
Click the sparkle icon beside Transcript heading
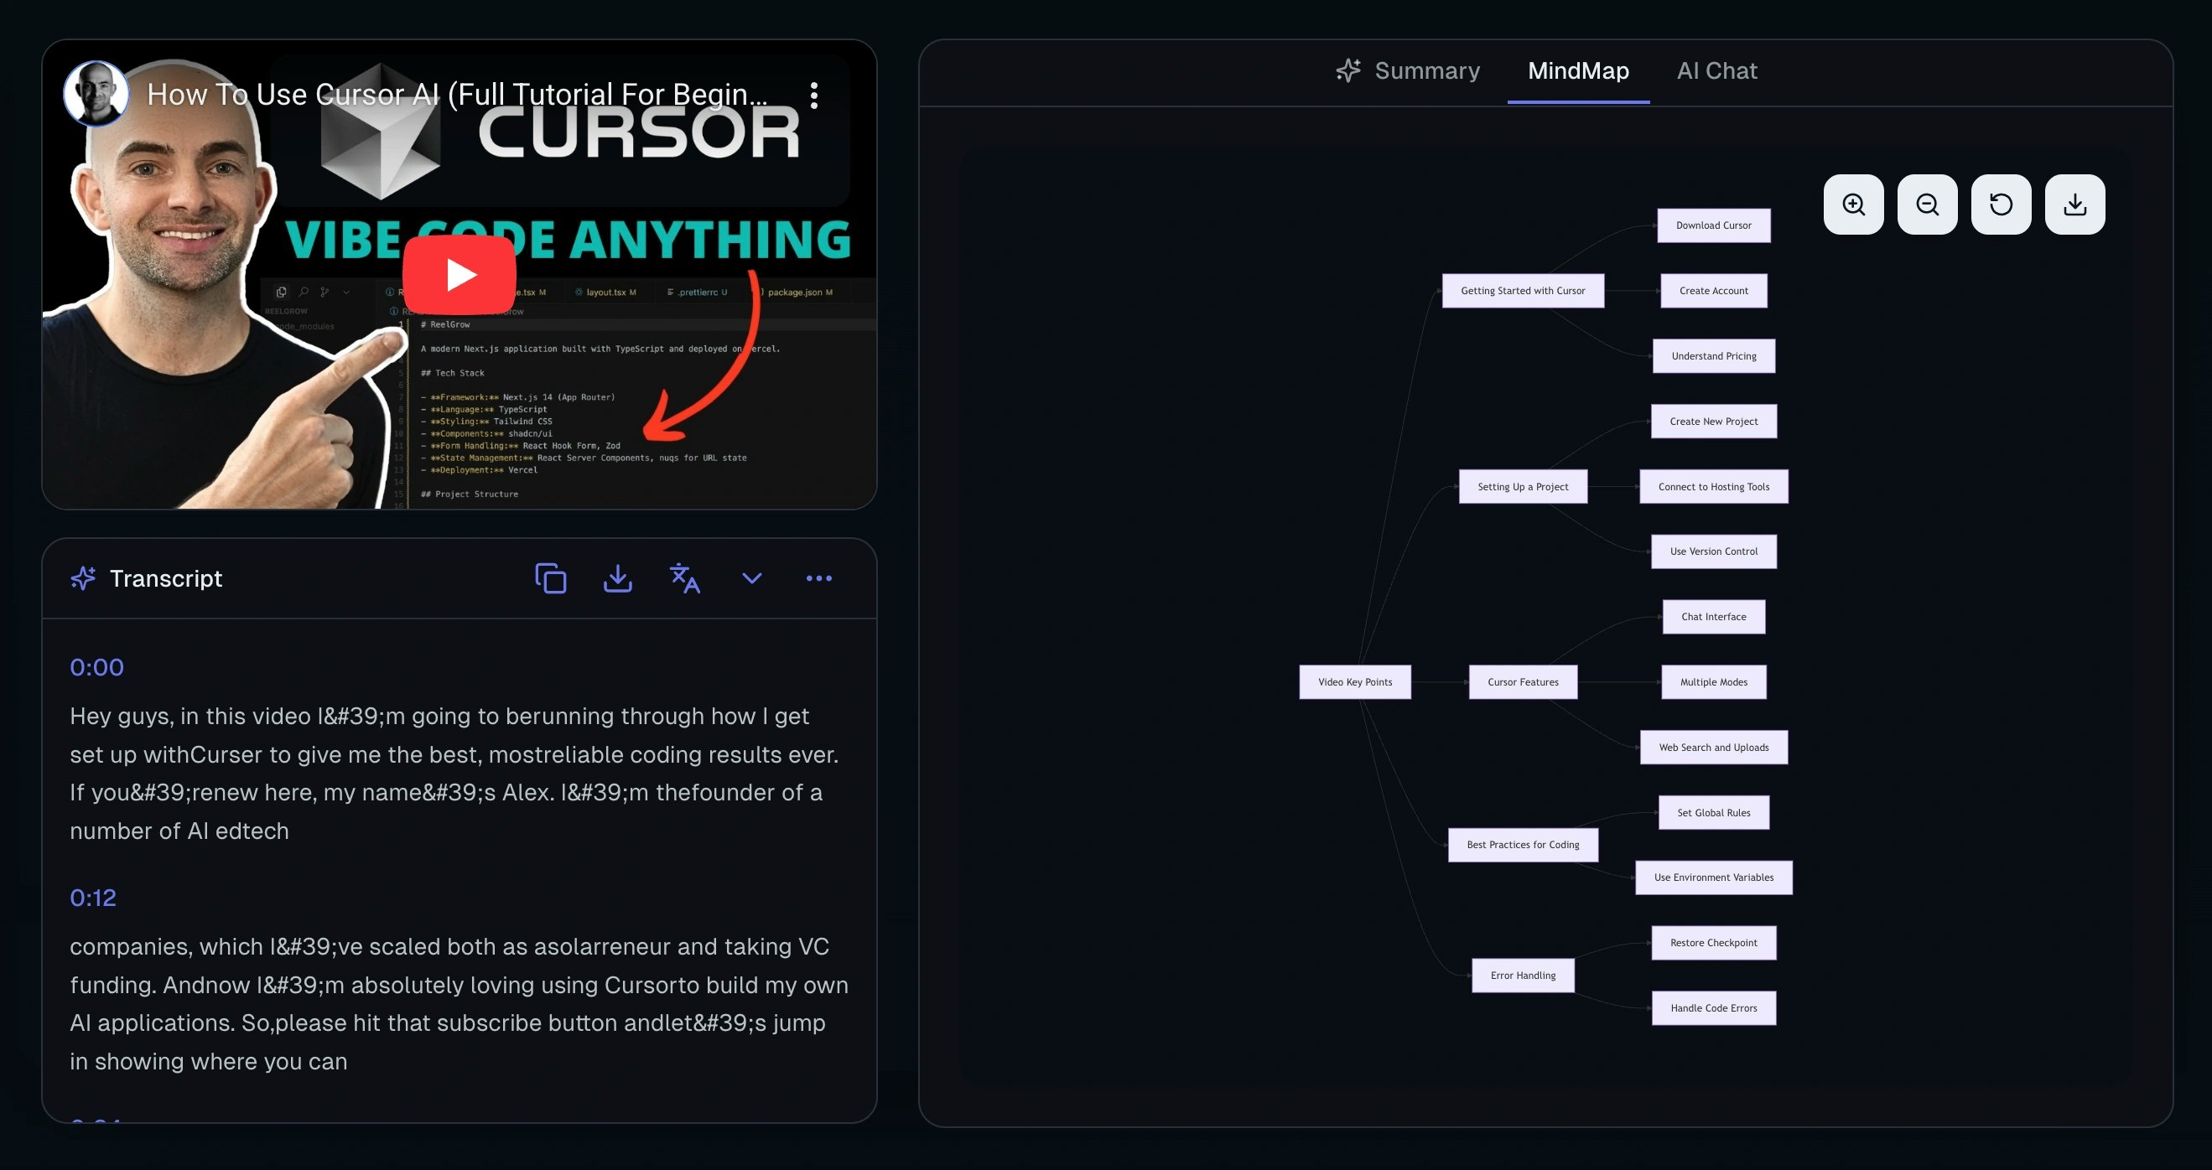pos(83,577)
